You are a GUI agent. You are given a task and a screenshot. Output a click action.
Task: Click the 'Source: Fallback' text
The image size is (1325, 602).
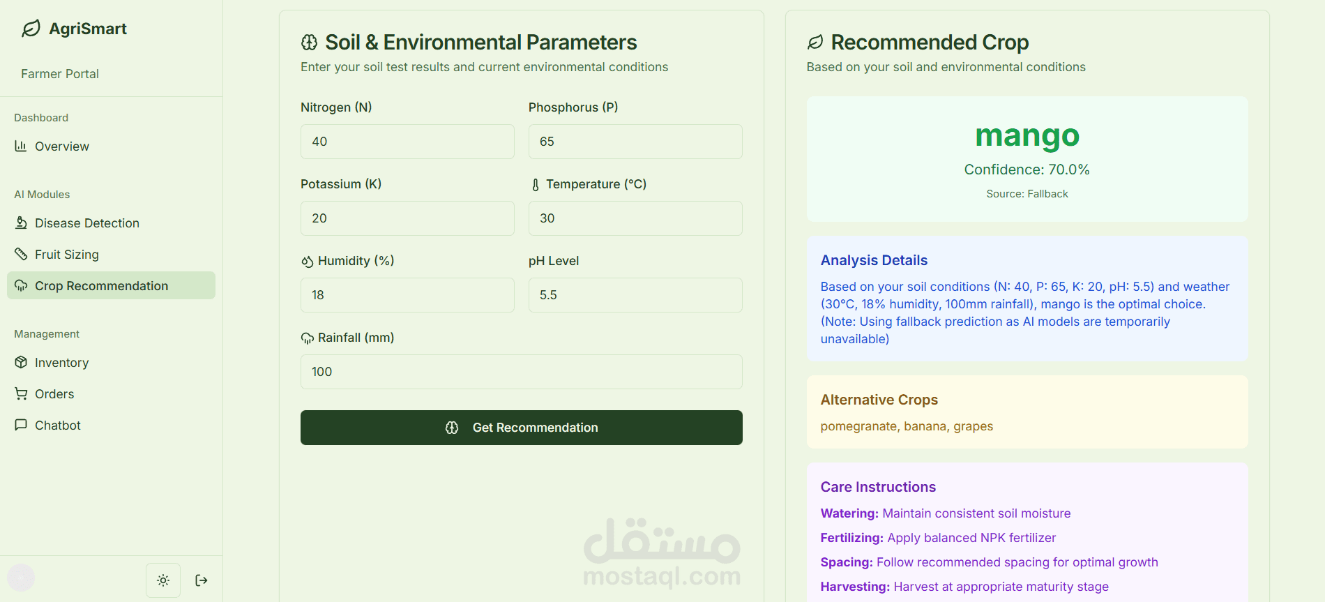pyautogui.click(x=1027, y=194)
